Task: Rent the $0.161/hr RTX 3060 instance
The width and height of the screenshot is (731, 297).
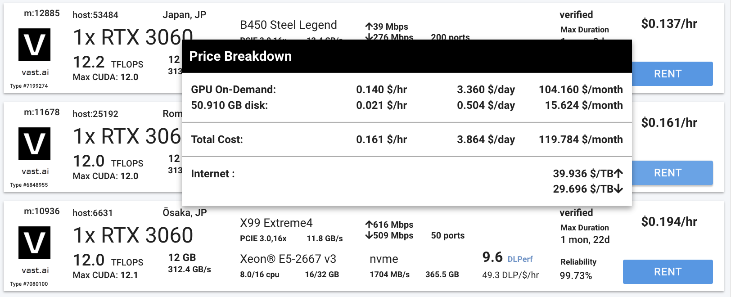Action: [x=668, y=173]
